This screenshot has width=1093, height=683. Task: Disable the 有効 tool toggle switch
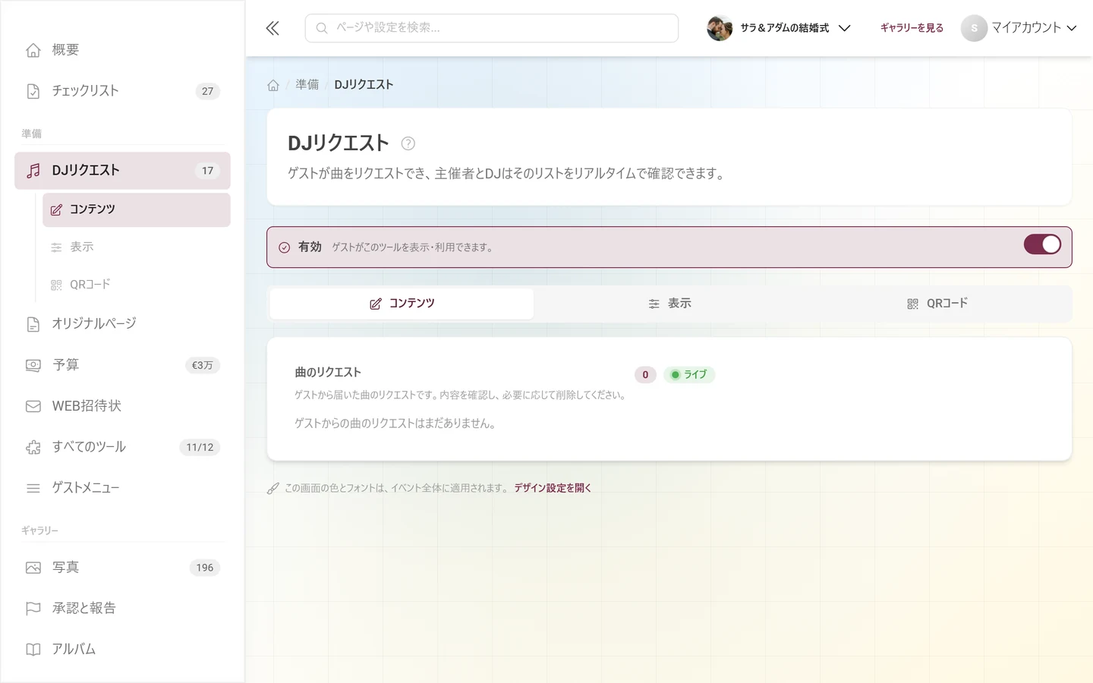(x=1042, y=244)
